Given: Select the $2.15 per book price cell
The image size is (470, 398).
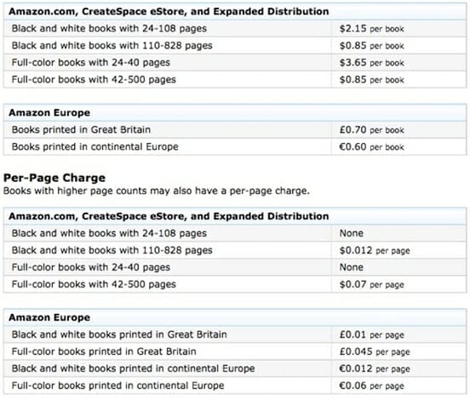Looking at the screenshot, I should tap(399, 29).
